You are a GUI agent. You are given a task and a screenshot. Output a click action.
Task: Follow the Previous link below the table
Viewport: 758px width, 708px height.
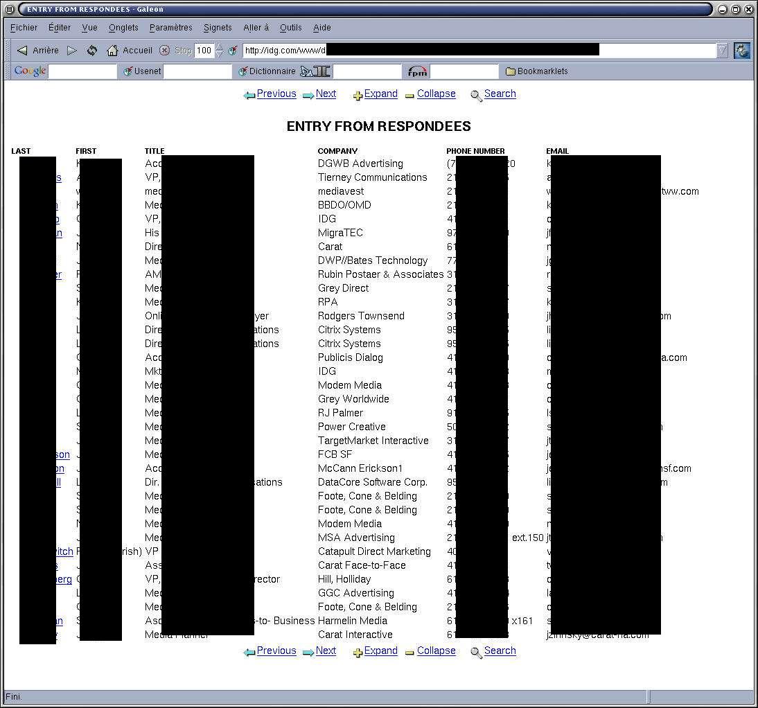click(x=276, y=651)
